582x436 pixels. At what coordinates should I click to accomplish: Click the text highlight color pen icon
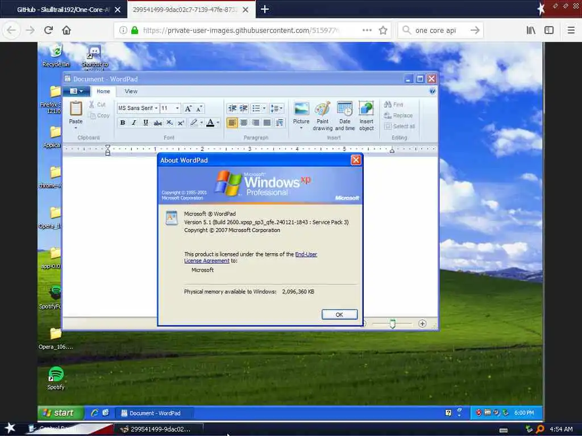click(x=193, y=123)
